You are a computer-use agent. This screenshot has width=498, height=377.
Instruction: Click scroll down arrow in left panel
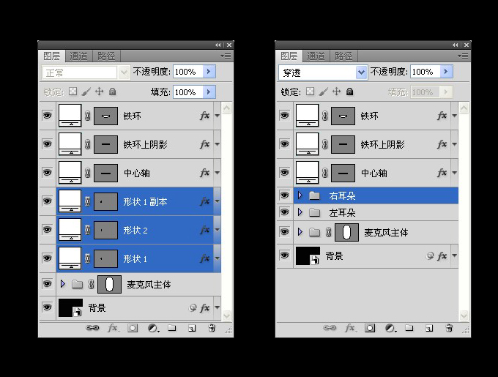tap(227, 316)
